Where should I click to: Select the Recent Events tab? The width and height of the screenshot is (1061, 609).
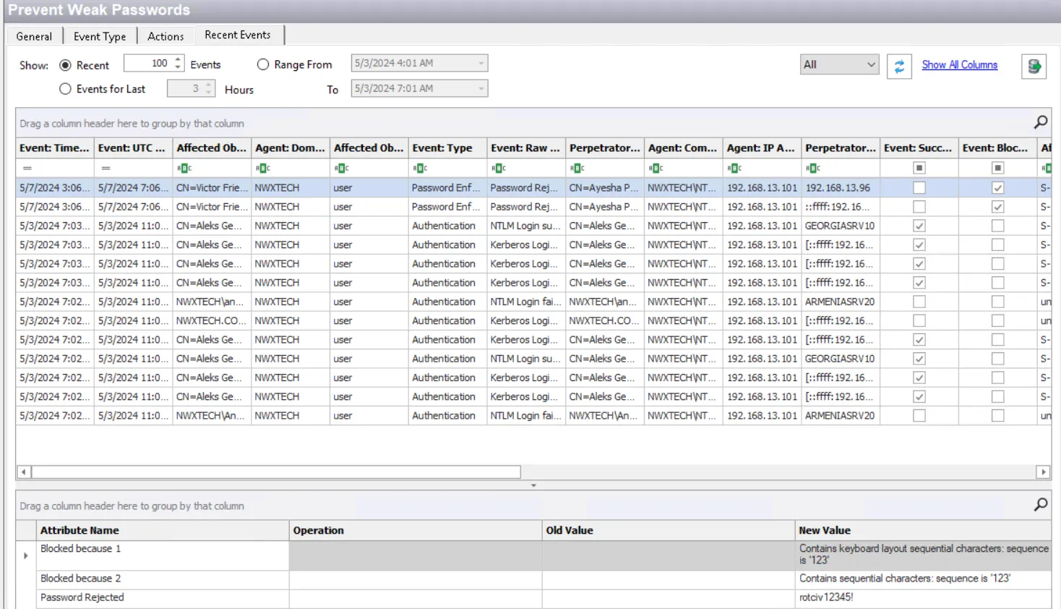[x=238, y=35]
